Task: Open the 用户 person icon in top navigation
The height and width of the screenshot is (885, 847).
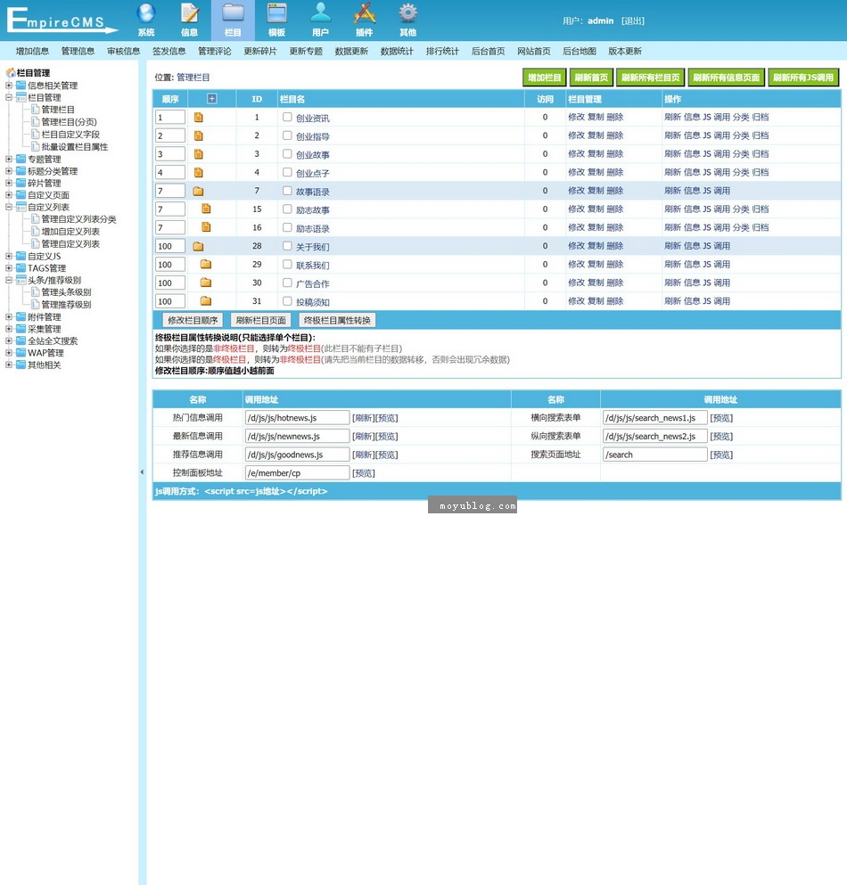Action: point(320,13)
